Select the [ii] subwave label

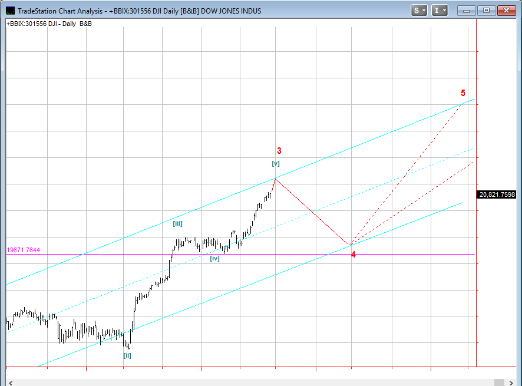pyautogui.click(x=127, y=356)
